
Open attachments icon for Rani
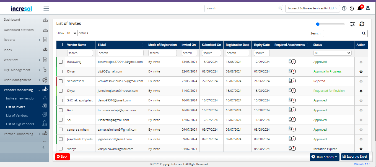coord(292,110)
